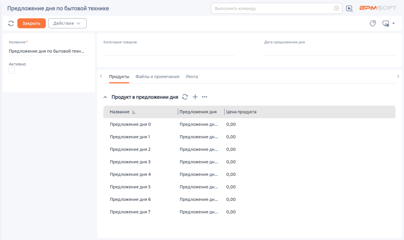This screenshot has height=240, width=404.
Task: Add a new product with the plus icon
Action: coord(195,97)
